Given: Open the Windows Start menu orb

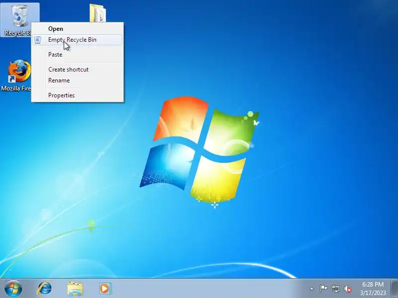Looking at the screenshot, I should point(13,289).
